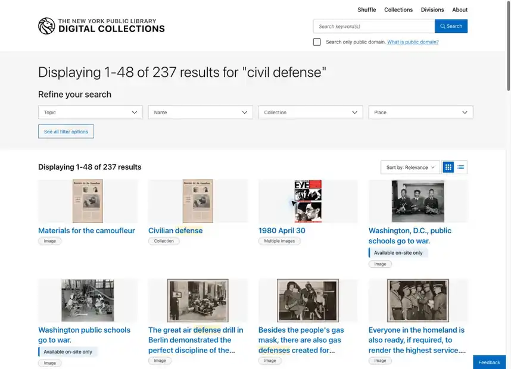The image size is (511, 369).
Task: Open Washington public schools go to war link
Action: tap(84, 335)
